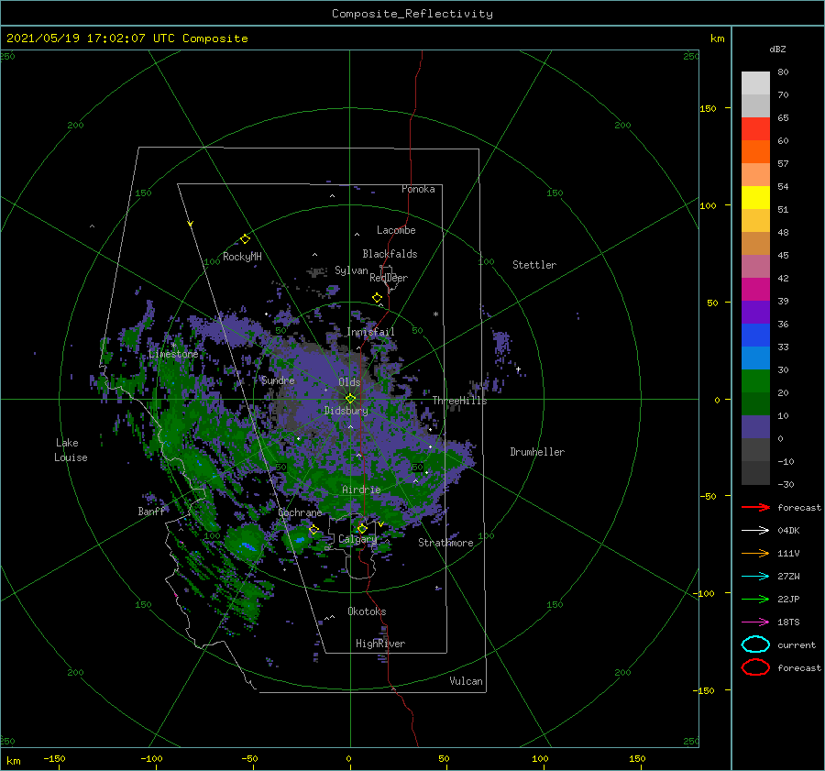Viewport: 825px width, 771px height.
Task: Click the red forecast arrow in legend
Action: click(x=755, y=507)
